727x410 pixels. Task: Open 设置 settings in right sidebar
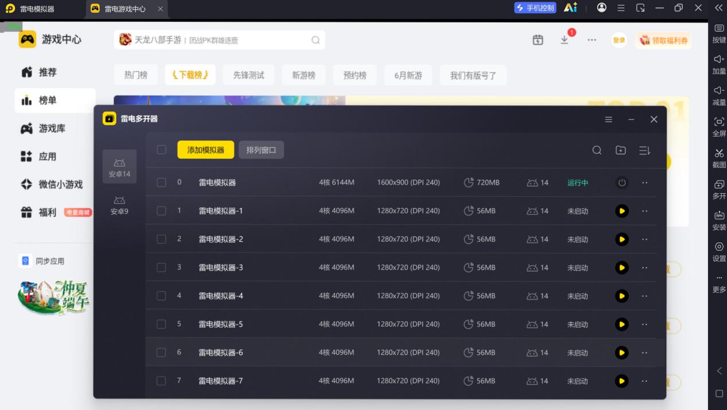719,251
